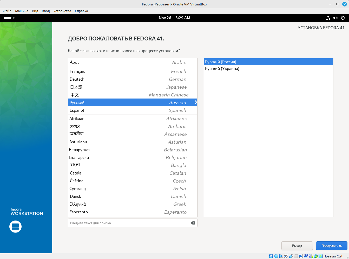The height and width of the screenshot is (259, 349).
Task: Select the Afrikaans language row
Action: (133, 118)
